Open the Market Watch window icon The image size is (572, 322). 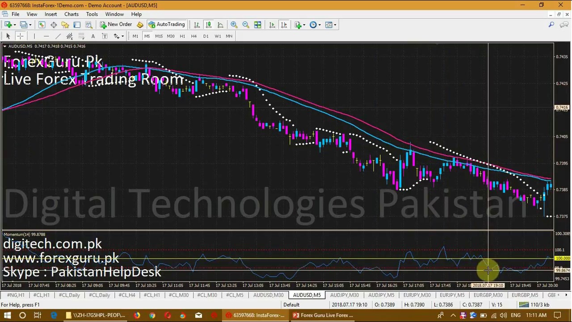[42, 25]
